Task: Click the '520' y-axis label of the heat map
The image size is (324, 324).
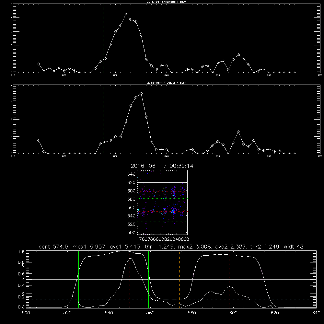Action: pyautogui.click(x=132, y=224)
